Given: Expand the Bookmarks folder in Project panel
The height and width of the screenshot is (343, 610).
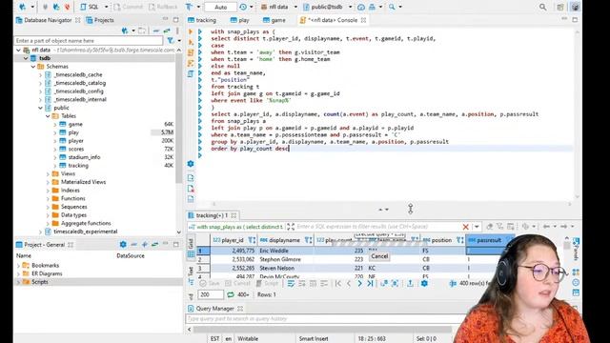Looking at the screenshot, I should coord(18,265).
